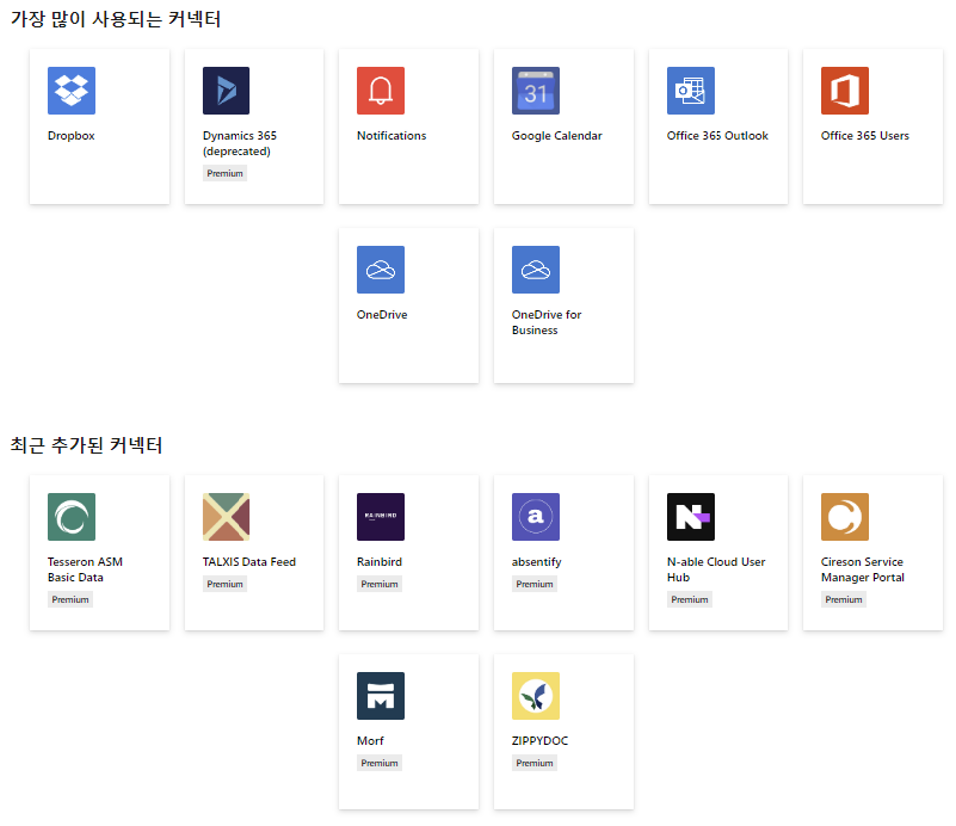
Task: Open the Dropbox connector icon
Action: coord(71,90)
